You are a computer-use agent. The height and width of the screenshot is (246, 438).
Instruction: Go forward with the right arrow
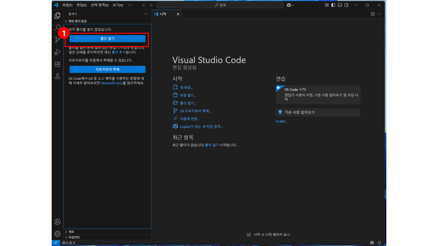151,5
